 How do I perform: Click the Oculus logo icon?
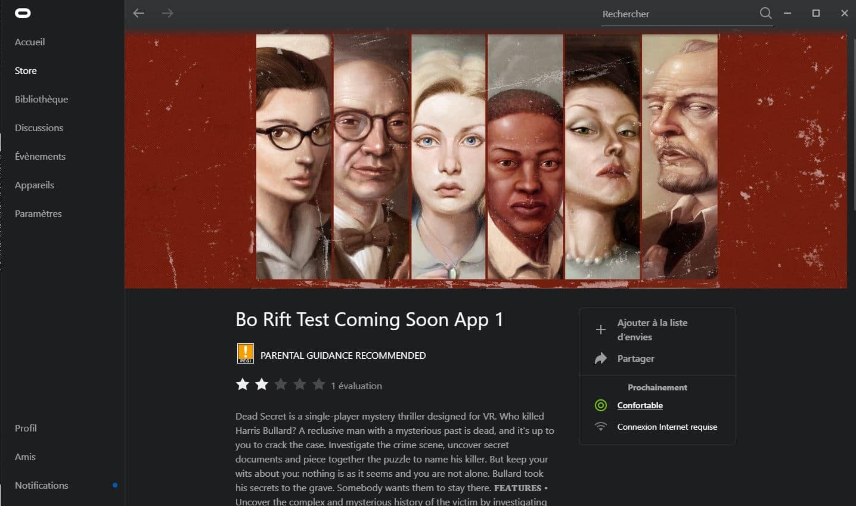(23, 13)
